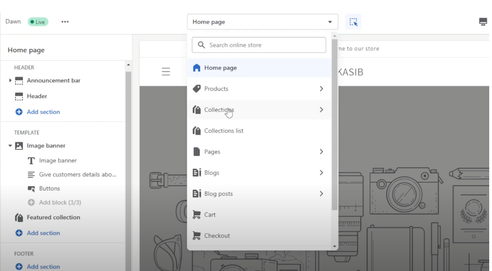Click the dropdown scroll up arrow
This screenshot has width=492, height=271.
334,36
